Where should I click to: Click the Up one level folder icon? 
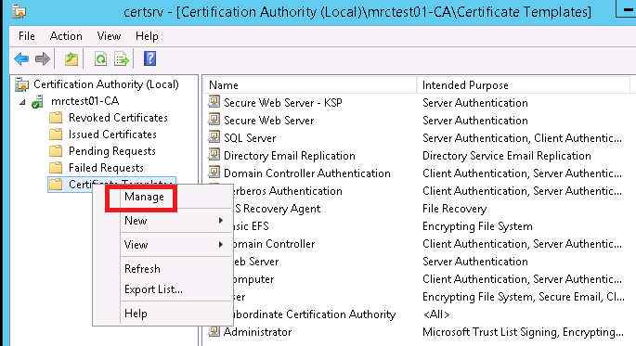pos(71,59)
